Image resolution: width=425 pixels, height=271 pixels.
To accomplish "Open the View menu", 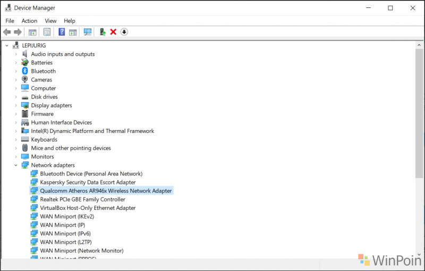I will (50, 21).
